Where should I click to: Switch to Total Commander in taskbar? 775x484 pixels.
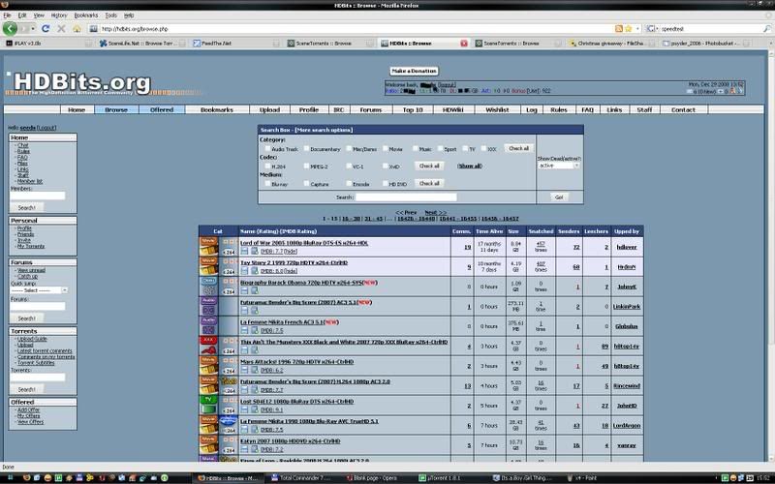click(x=303, y=478)
